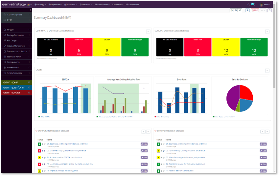Open esm+OKR module gear icon
This screenshot has width=279, height=176.
tap(29, 82)
